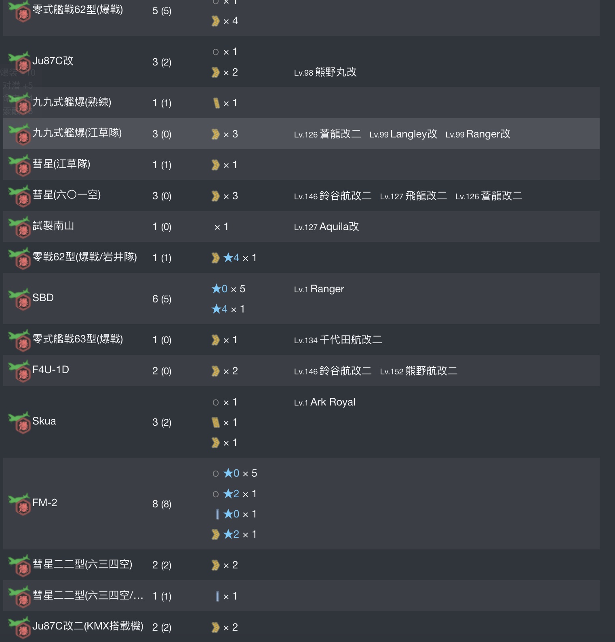Click the dive bomber icon beside Ju87C改

click(19, 62)
